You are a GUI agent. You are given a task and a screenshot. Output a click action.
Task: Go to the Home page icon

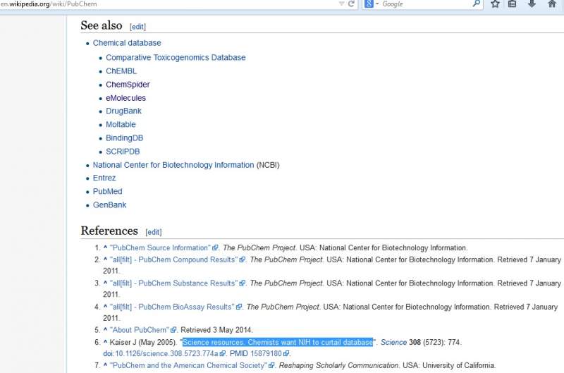(552, 4)
